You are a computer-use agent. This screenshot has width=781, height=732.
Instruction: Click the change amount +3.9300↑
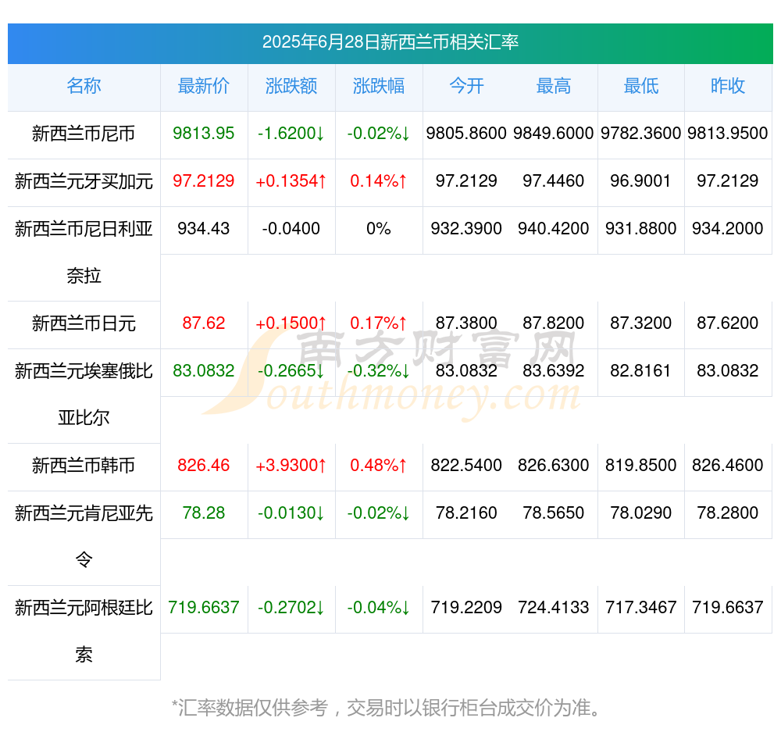(x=291, y=466)
